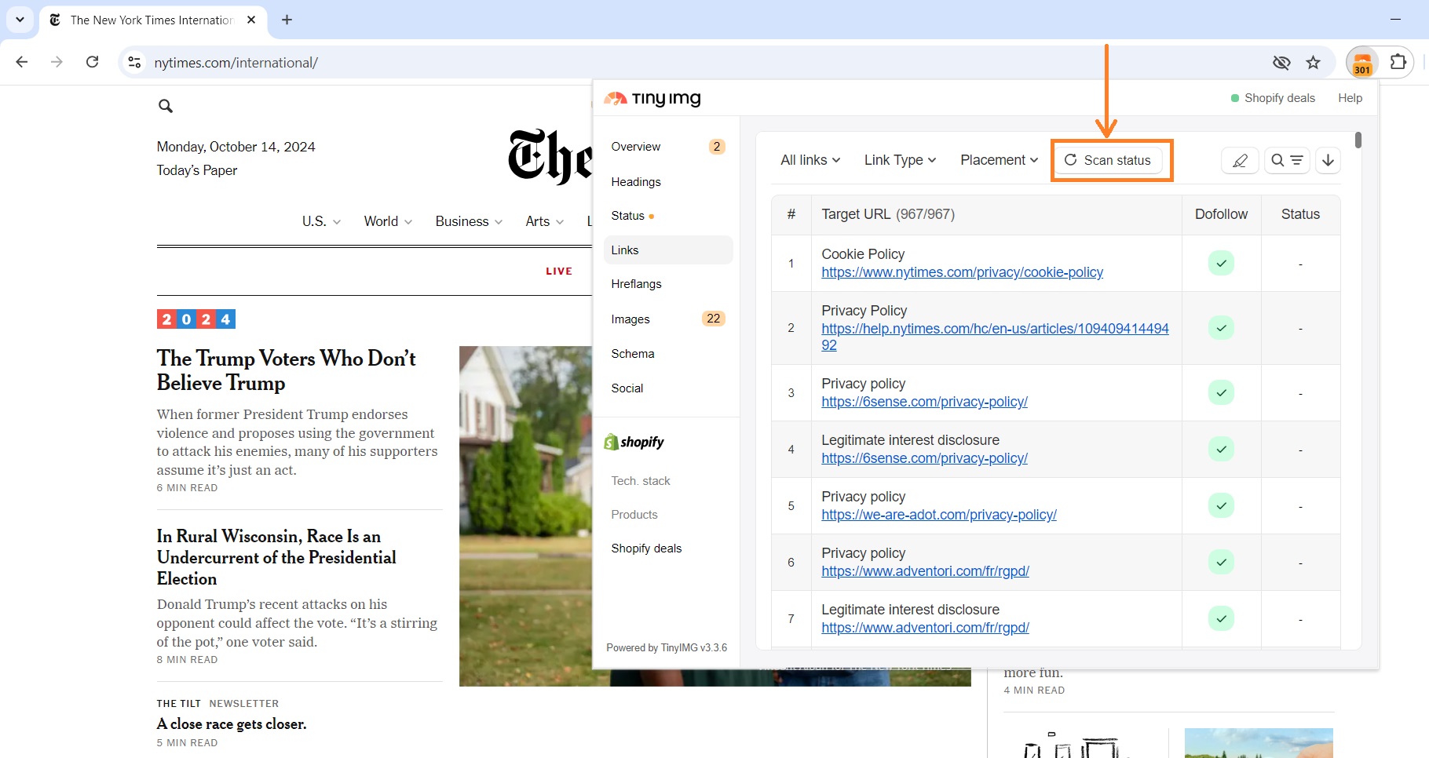Download the links report
1429x758 pixels.
1328,160
